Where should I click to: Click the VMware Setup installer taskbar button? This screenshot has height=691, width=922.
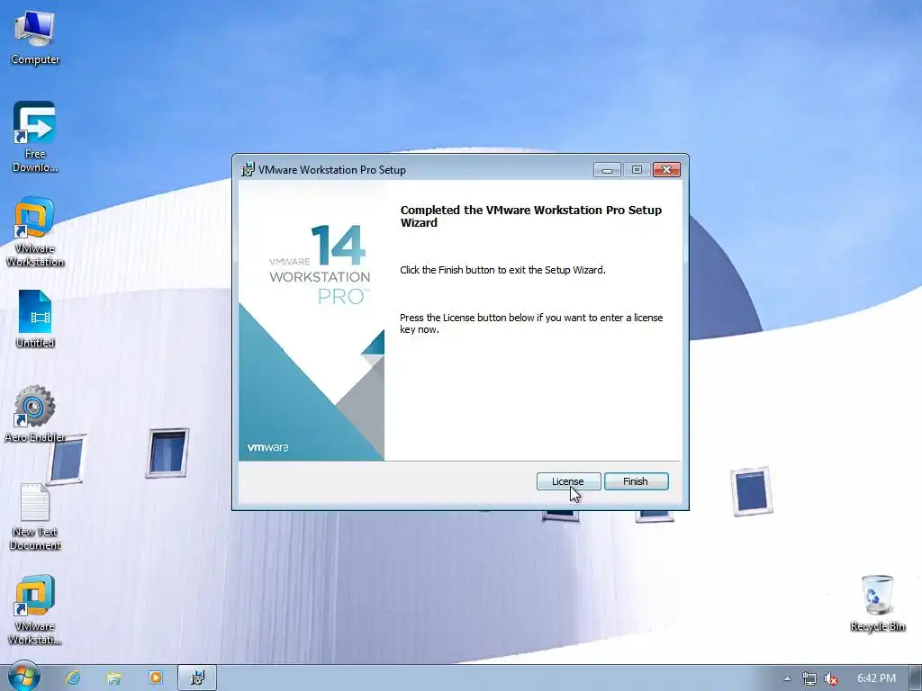pos(197,678)
